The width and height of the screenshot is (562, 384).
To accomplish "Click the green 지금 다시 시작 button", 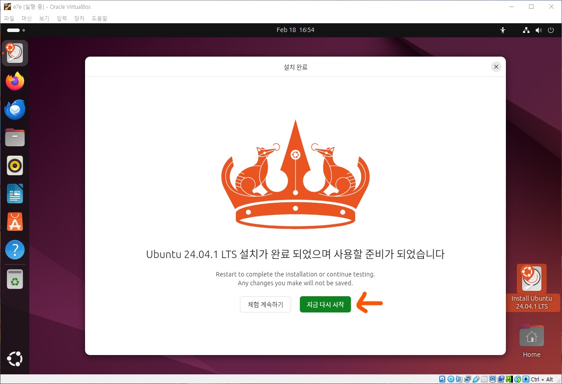I will click(325, 305).
